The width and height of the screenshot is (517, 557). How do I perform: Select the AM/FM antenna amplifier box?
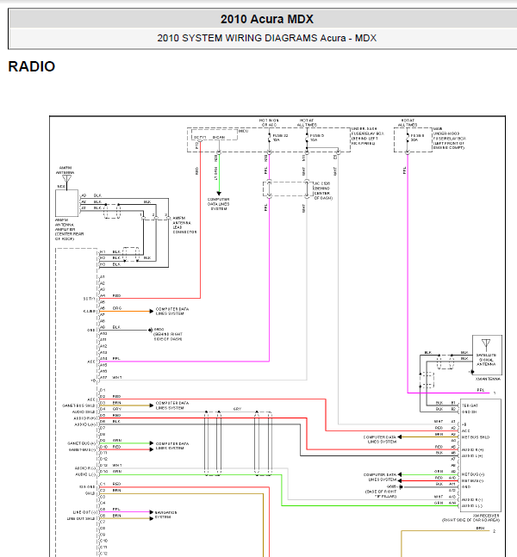tap(67, 203)
